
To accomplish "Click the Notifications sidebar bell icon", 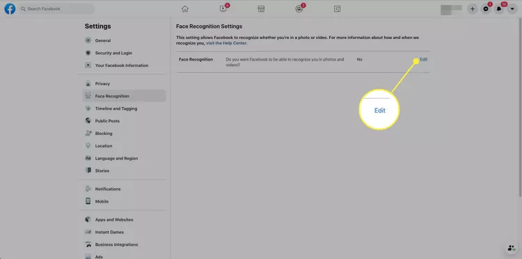I will click(x=88, y=189).
